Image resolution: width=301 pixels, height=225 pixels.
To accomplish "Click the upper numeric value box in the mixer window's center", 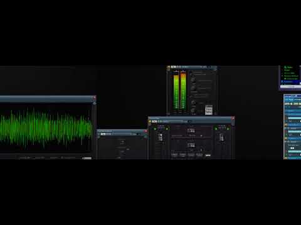I will click(x=191, y=131).
